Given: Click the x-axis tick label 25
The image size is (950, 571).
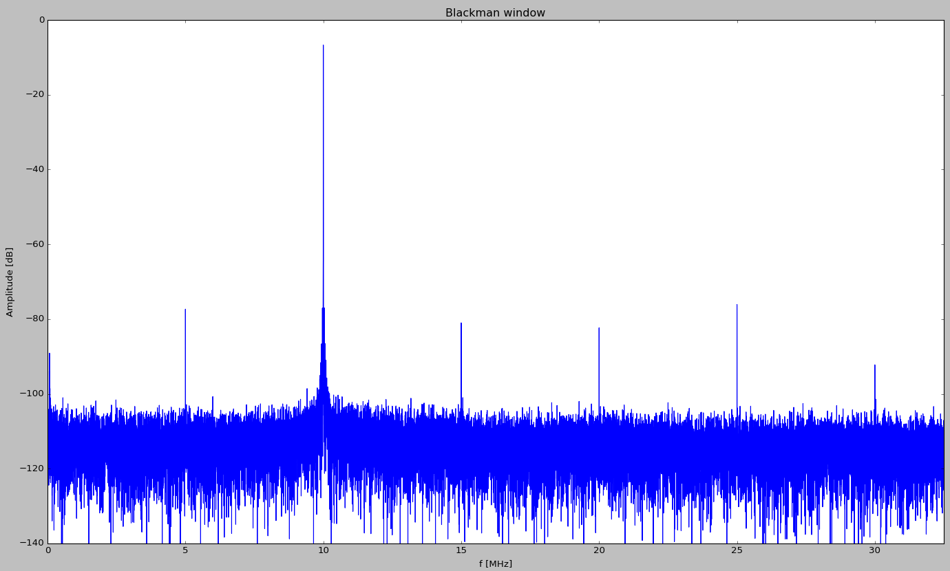Looking at the screenshot, I should (x=737, y=550).
